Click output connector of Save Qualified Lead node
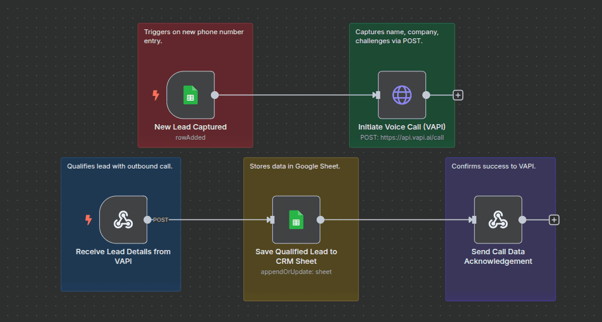The height and width of the screenshot is (322, 602). click(x=321, y=219)
